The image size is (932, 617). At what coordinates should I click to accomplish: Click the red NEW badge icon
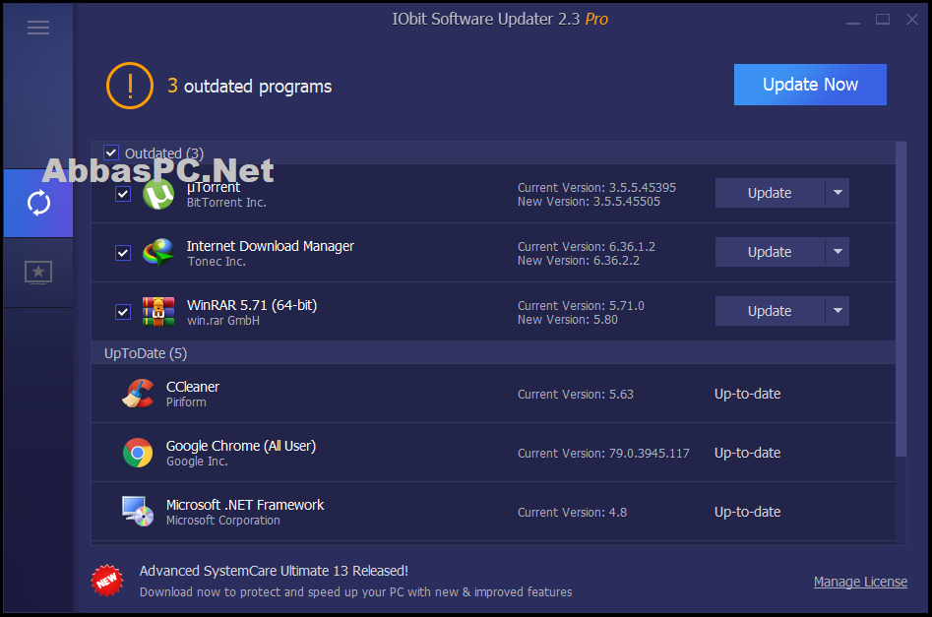[x=107, y=581]
